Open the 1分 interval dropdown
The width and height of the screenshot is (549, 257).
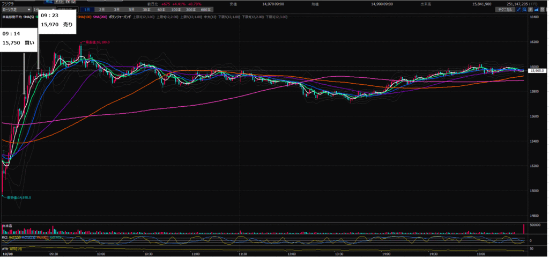(35, 10)
